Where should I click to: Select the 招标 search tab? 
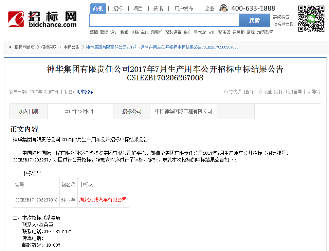point(118,8)
